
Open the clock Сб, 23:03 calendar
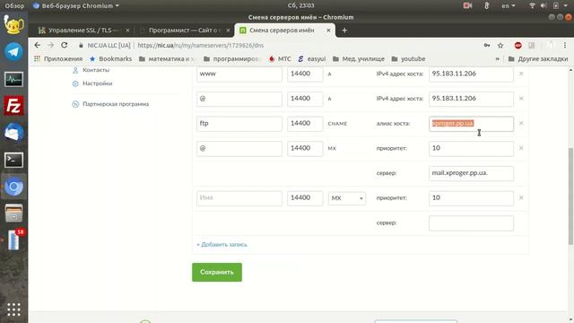[301, 5]
